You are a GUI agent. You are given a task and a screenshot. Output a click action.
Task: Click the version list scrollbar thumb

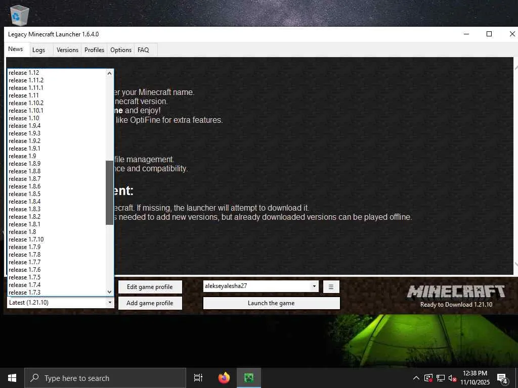click(109, 192)
